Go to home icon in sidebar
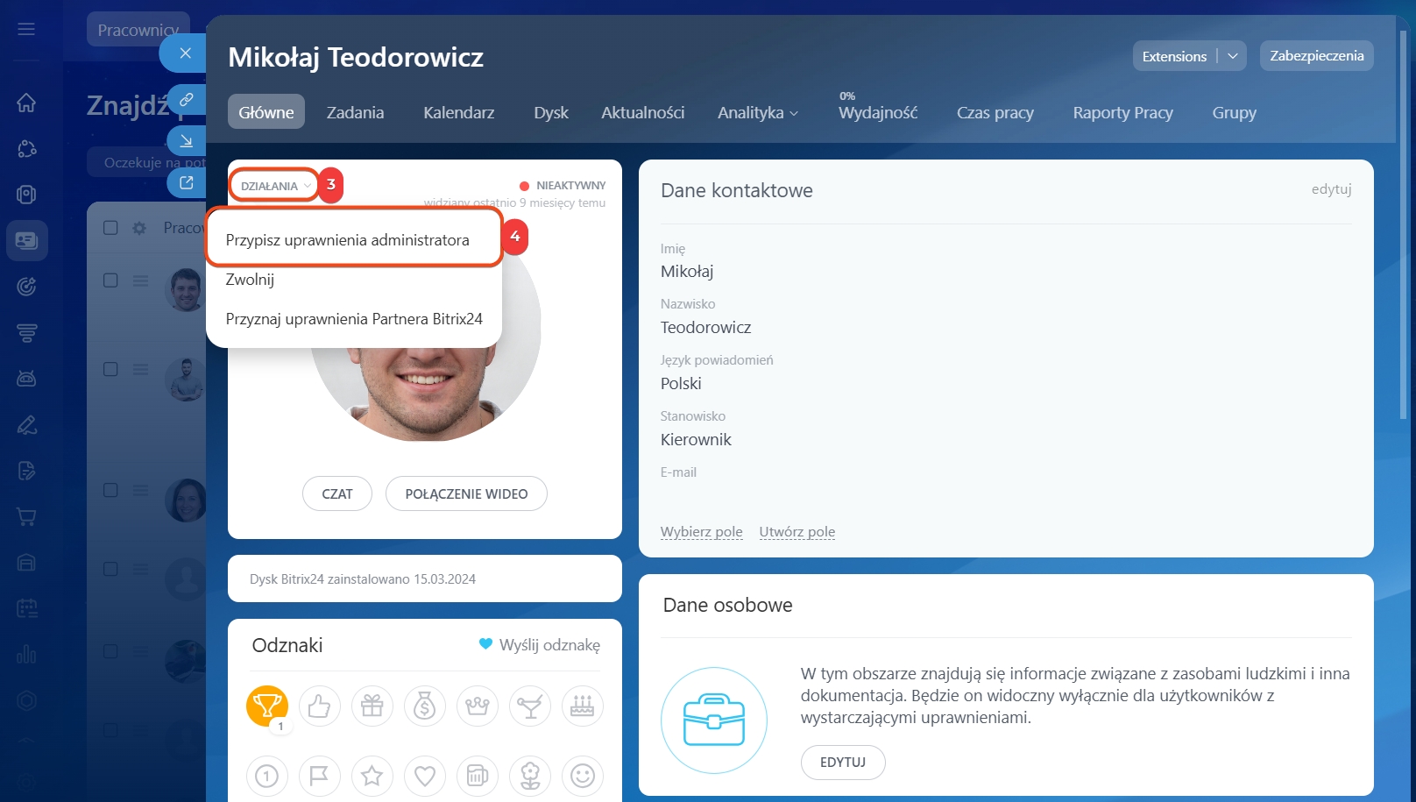 (26, 103)
